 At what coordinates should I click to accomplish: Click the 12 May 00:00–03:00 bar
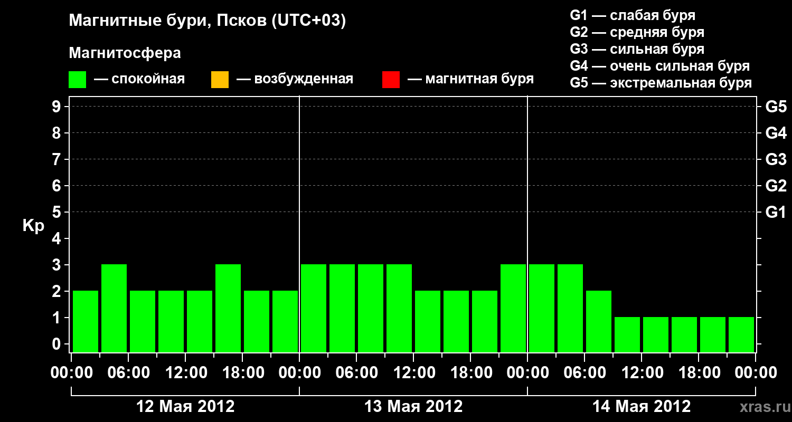pos(86,321)
